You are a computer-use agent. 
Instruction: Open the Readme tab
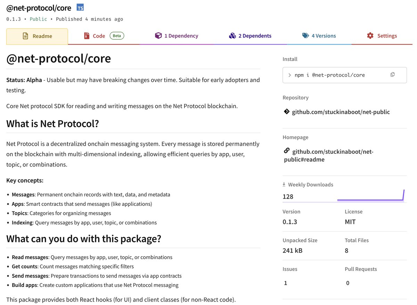[37, 37]
